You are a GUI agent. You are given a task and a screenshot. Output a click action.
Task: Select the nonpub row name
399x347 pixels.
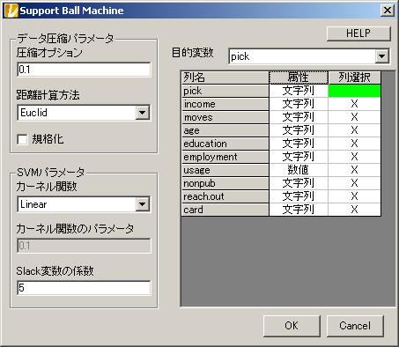(x=225, y=183)
